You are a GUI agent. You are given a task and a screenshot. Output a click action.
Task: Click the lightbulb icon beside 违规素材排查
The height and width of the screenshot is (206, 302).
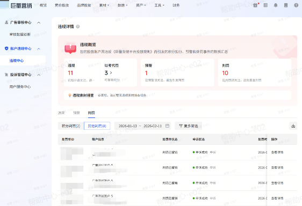point(70,95)
